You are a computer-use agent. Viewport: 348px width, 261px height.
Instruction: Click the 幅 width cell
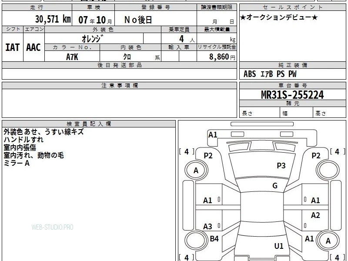(297, 113)
